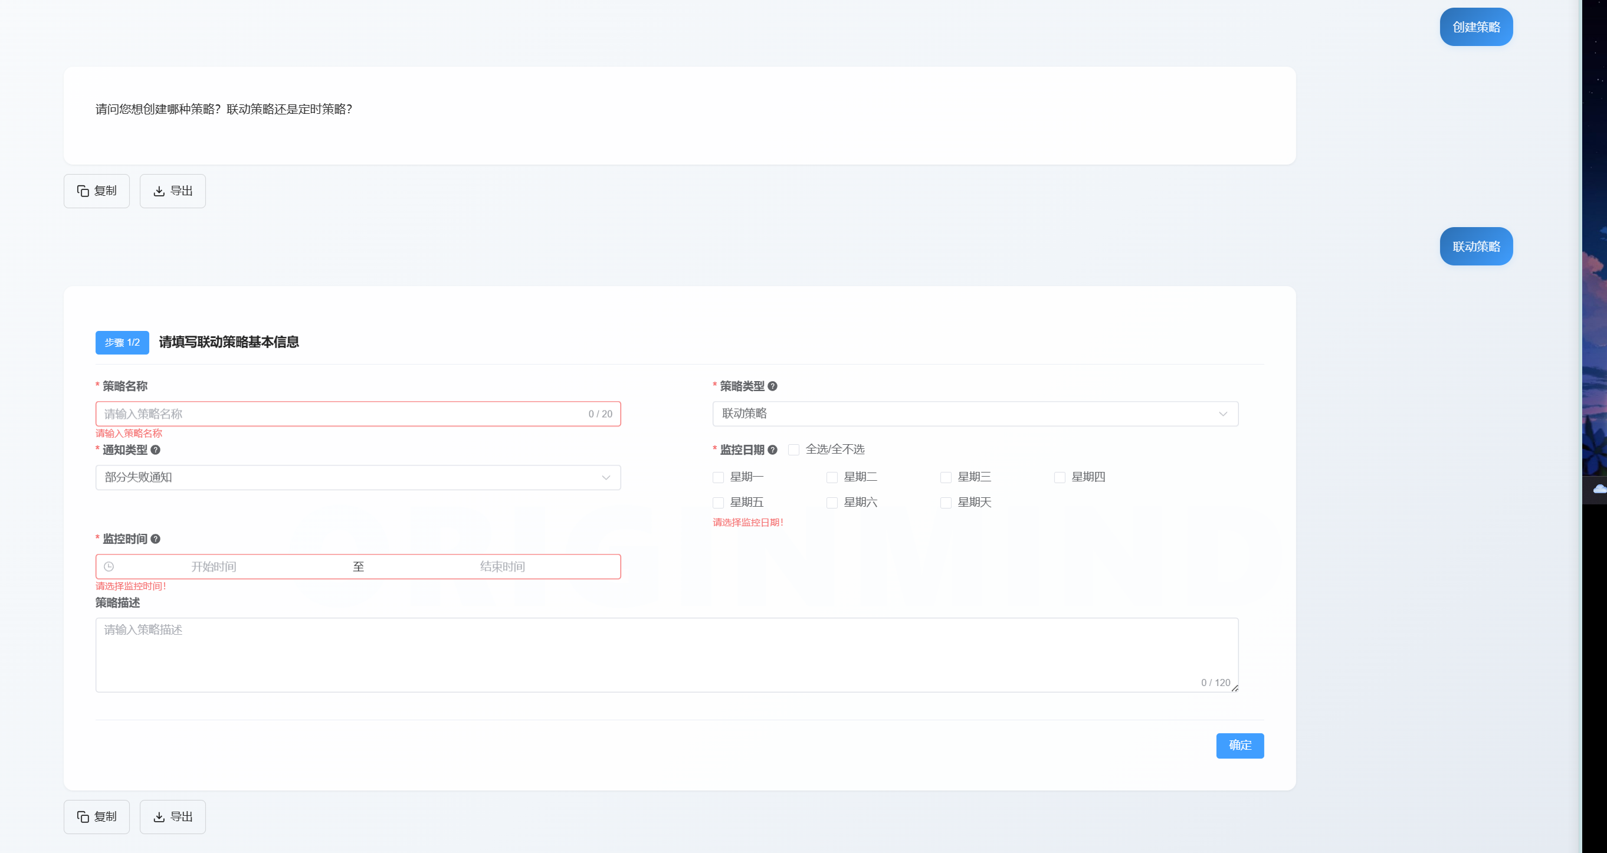Open the 通知类型 dropdown showing 部分失败通知
The width and height of the screenshot is (1607, 853).
358,477
